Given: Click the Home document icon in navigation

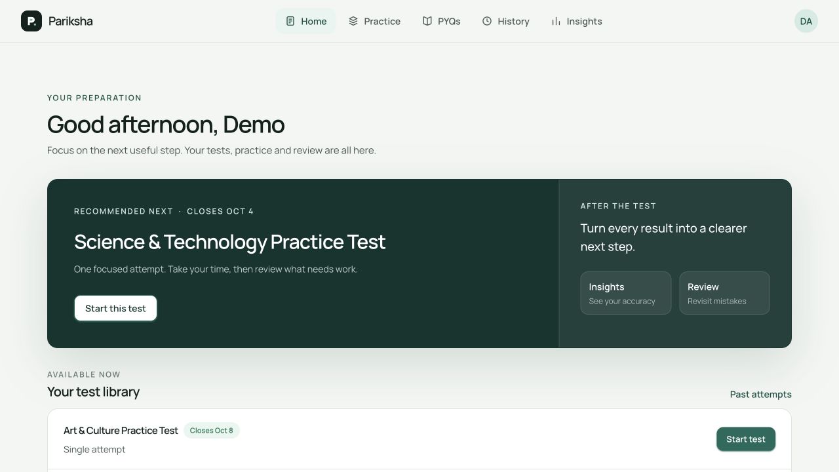Looking at the screenshot, I should pos(290,21).
